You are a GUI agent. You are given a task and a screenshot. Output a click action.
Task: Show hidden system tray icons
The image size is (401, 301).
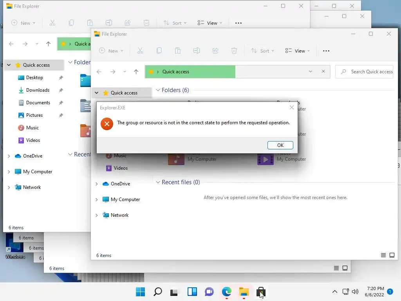[x=334, y=292]
